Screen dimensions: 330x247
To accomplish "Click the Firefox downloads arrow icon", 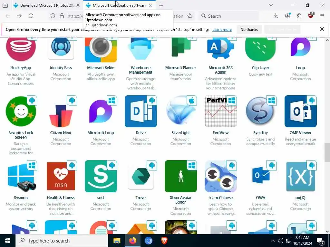I will [x=276, y=16].
